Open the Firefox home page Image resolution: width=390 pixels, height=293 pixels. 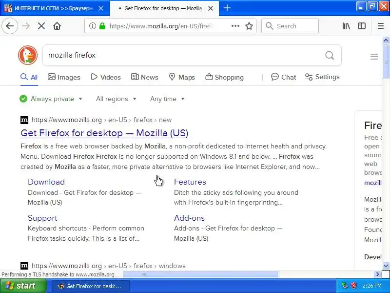click(57, 26)
